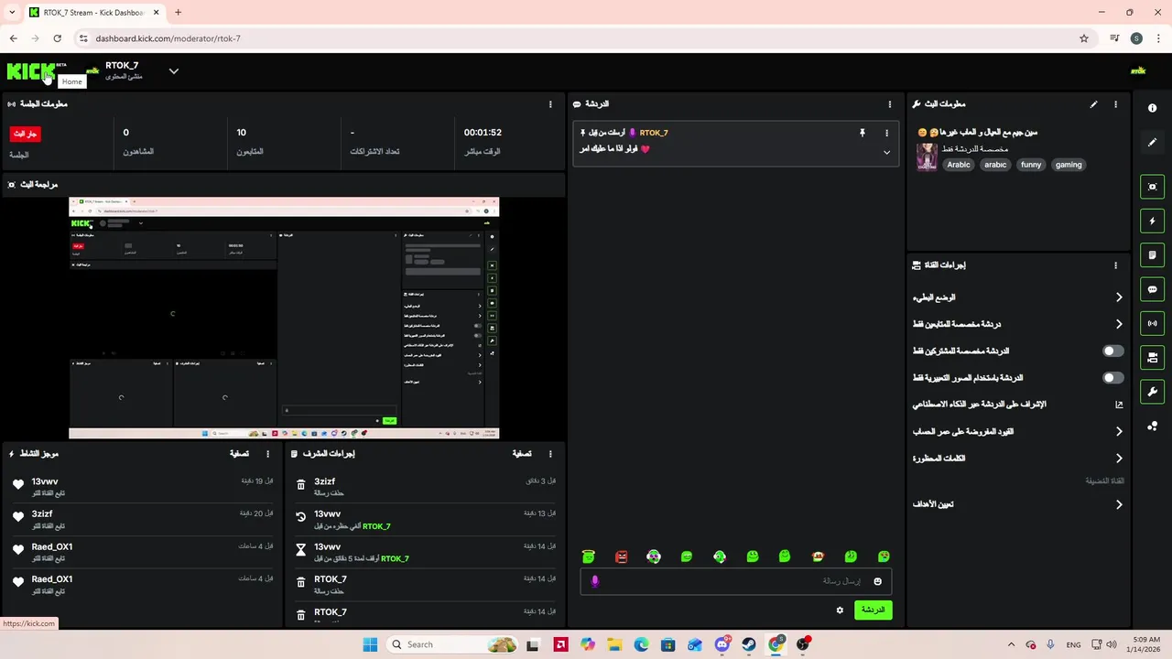This screenshot has height=659, width=1172.
Task: Click the RTOK avatar at top right
Action: 1138,71
